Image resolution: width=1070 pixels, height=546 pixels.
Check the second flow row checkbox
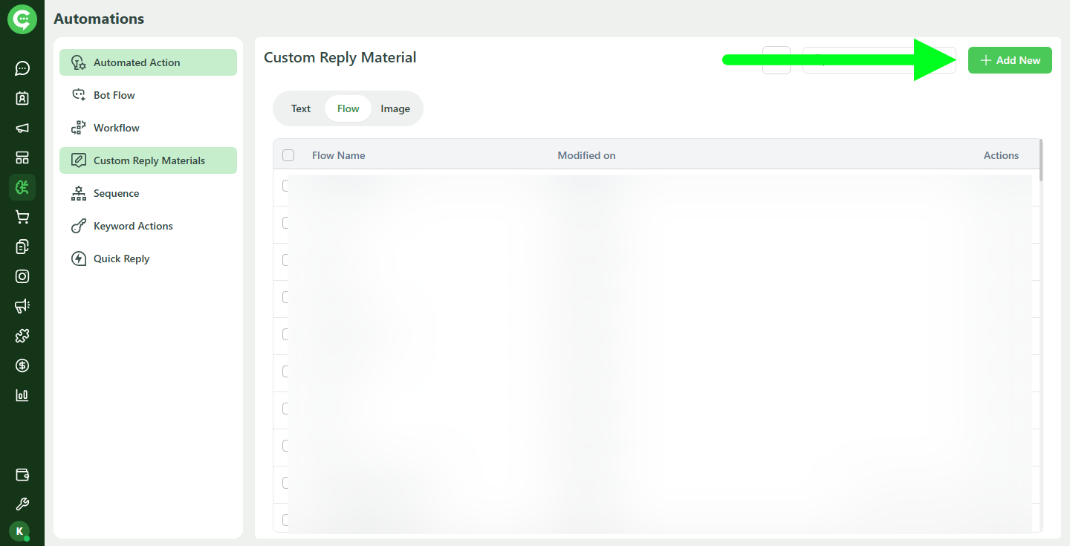[x=288, y=223]
